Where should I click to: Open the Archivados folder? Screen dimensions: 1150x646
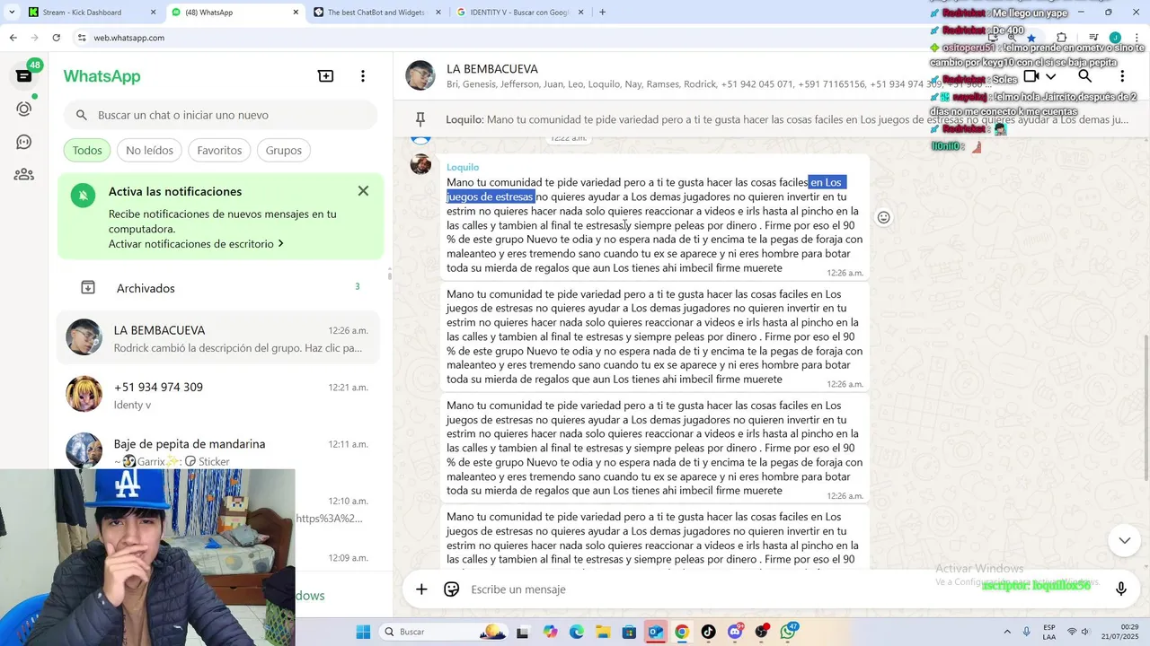(x=219, y=288)
